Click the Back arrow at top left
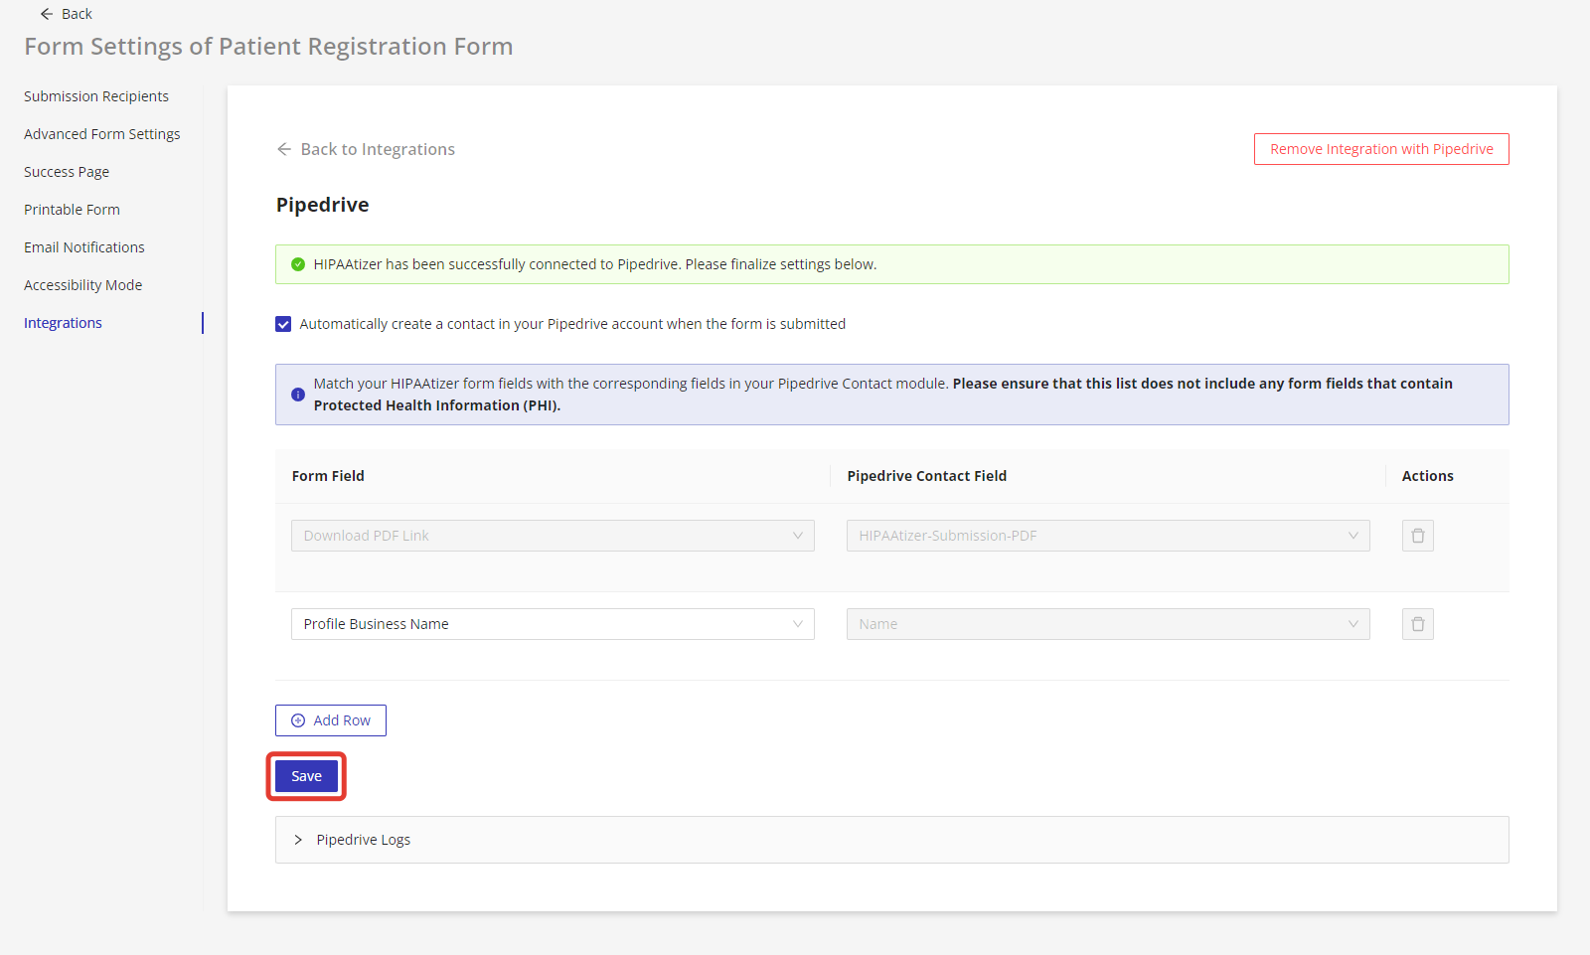Screen dimensions: 1590x955 47,14
